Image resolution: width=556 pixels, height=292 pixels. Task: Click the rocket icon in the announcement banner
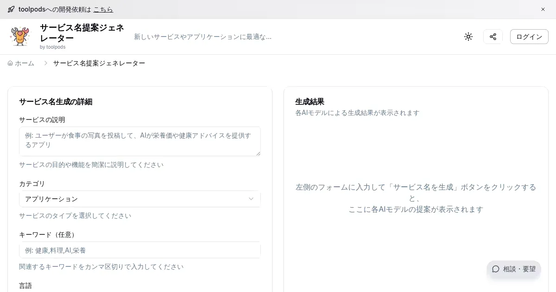coord(11,9)
